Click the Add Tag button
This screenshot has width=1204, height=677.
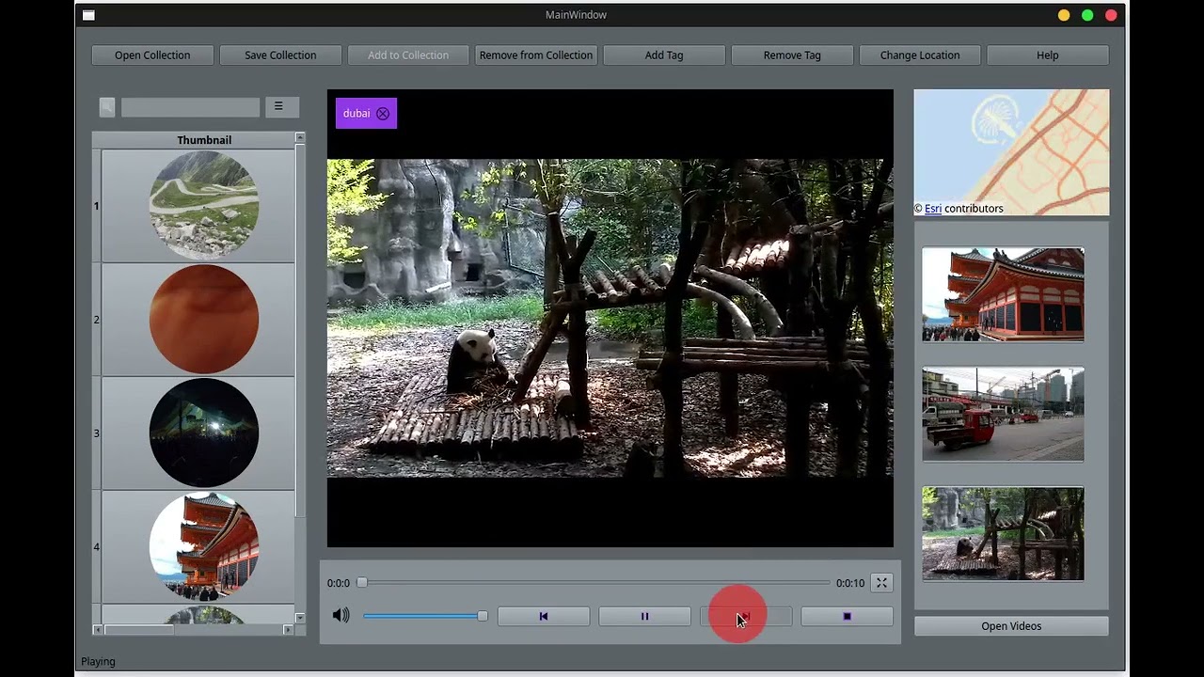tap(664, 55)
